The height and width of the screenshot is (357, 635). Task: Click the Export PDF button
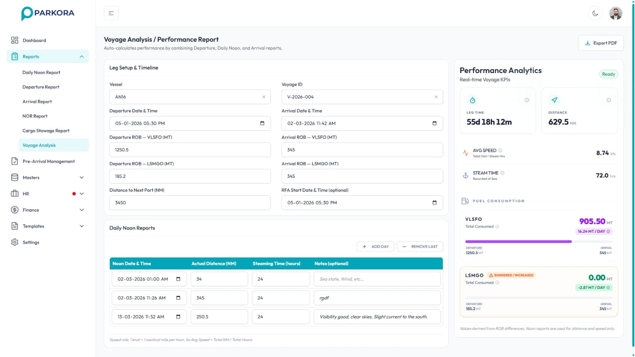coord(600,43)
